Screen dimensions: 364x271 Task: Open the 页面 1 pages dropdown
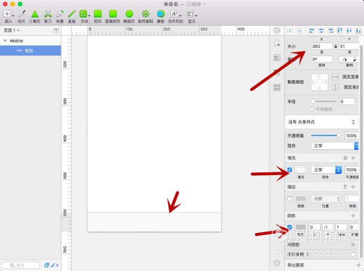pos(12,30)
